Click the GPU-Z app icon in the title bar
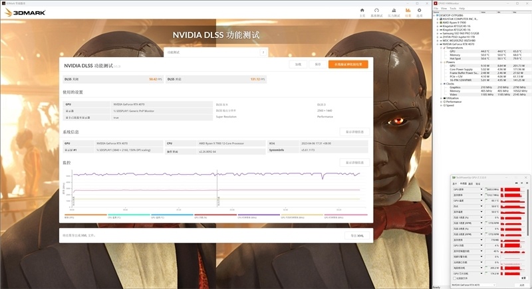 point(454,177)
